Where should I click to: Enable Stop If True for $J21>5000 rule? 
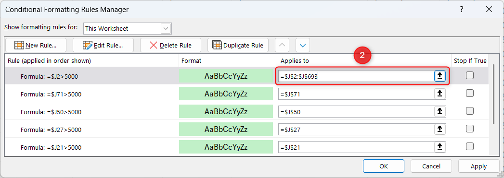(470, 147)
